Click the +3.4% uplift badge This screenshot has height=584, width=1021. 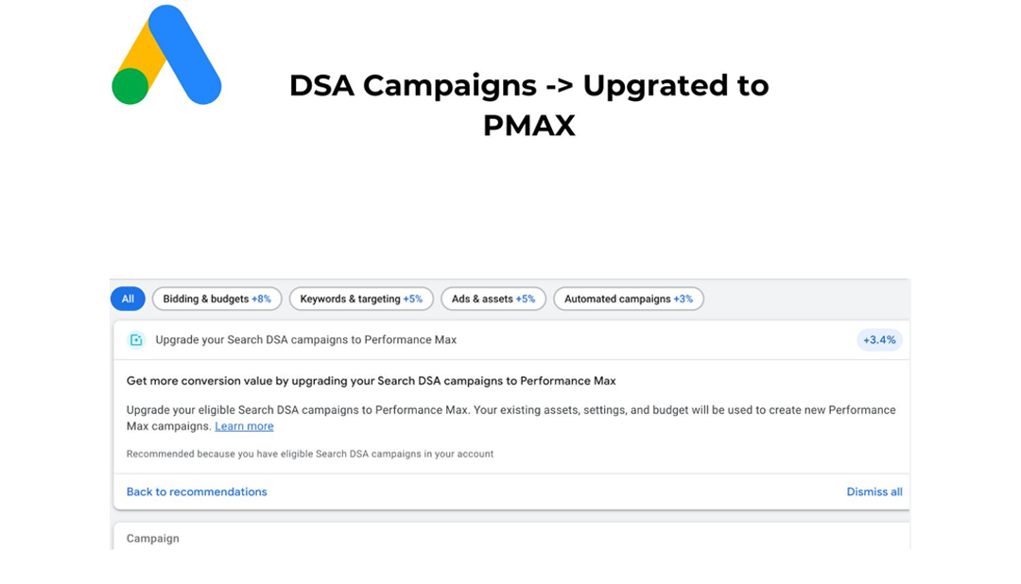coord(879,339)
